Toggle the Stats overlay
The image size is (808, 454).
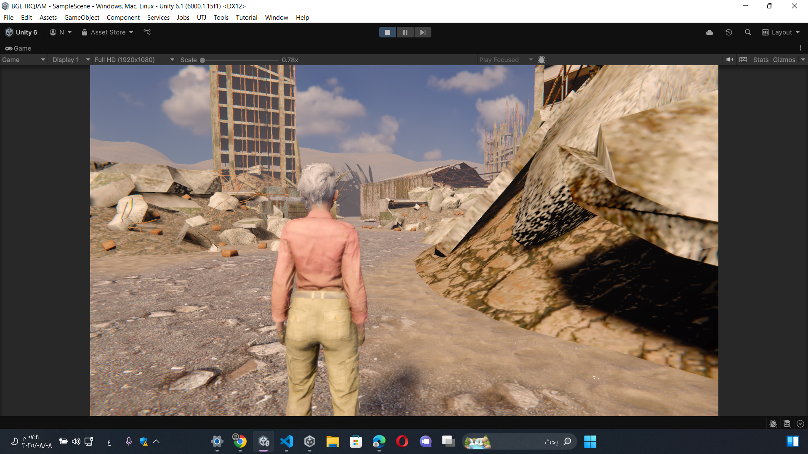click(760, 60)
